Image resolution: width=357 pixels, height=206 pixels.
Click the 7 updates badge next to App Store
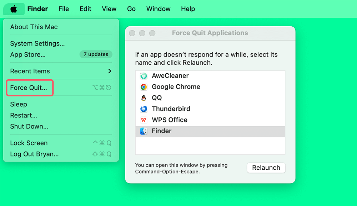(96, 54)
